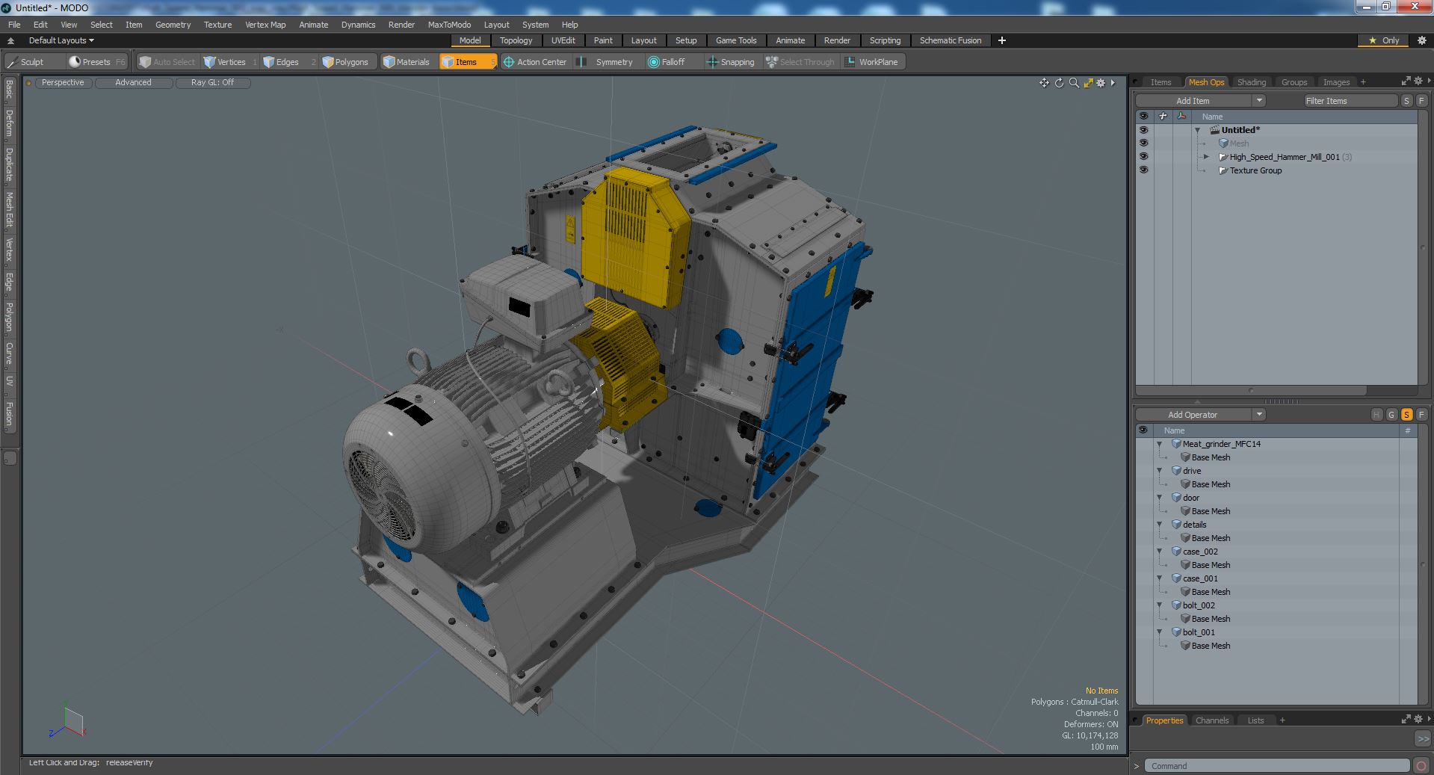Click the Items list horizontal scrollbar
This screenshot has width=1434, height=775.
click(x=1251, y=390)
